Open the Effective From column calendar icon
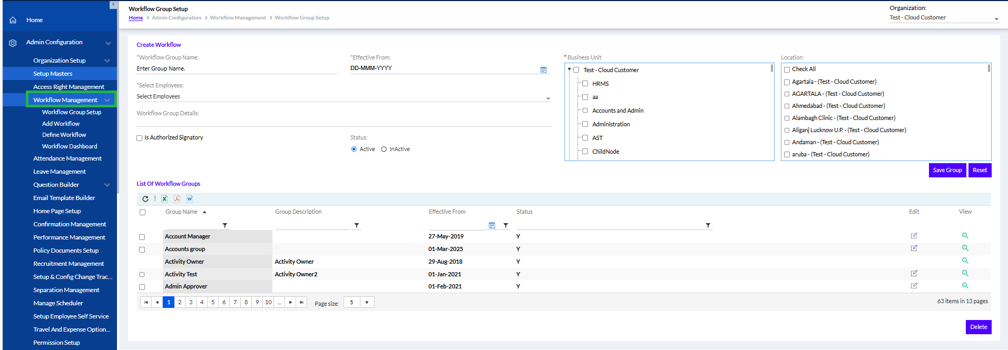1008x350 pixels. (x=492, y=225)
